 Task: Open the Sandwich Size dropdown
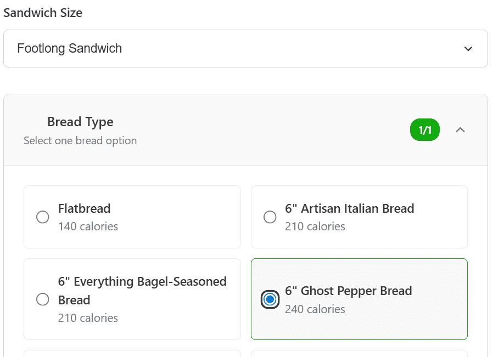pos(245,49)
